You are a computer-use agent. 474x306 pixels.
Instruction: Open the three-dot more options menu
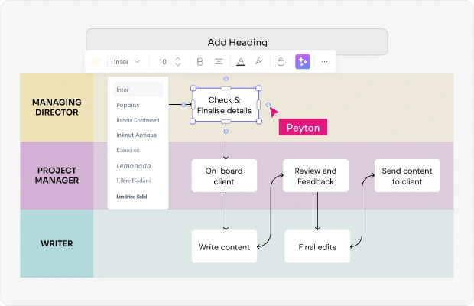324,62
